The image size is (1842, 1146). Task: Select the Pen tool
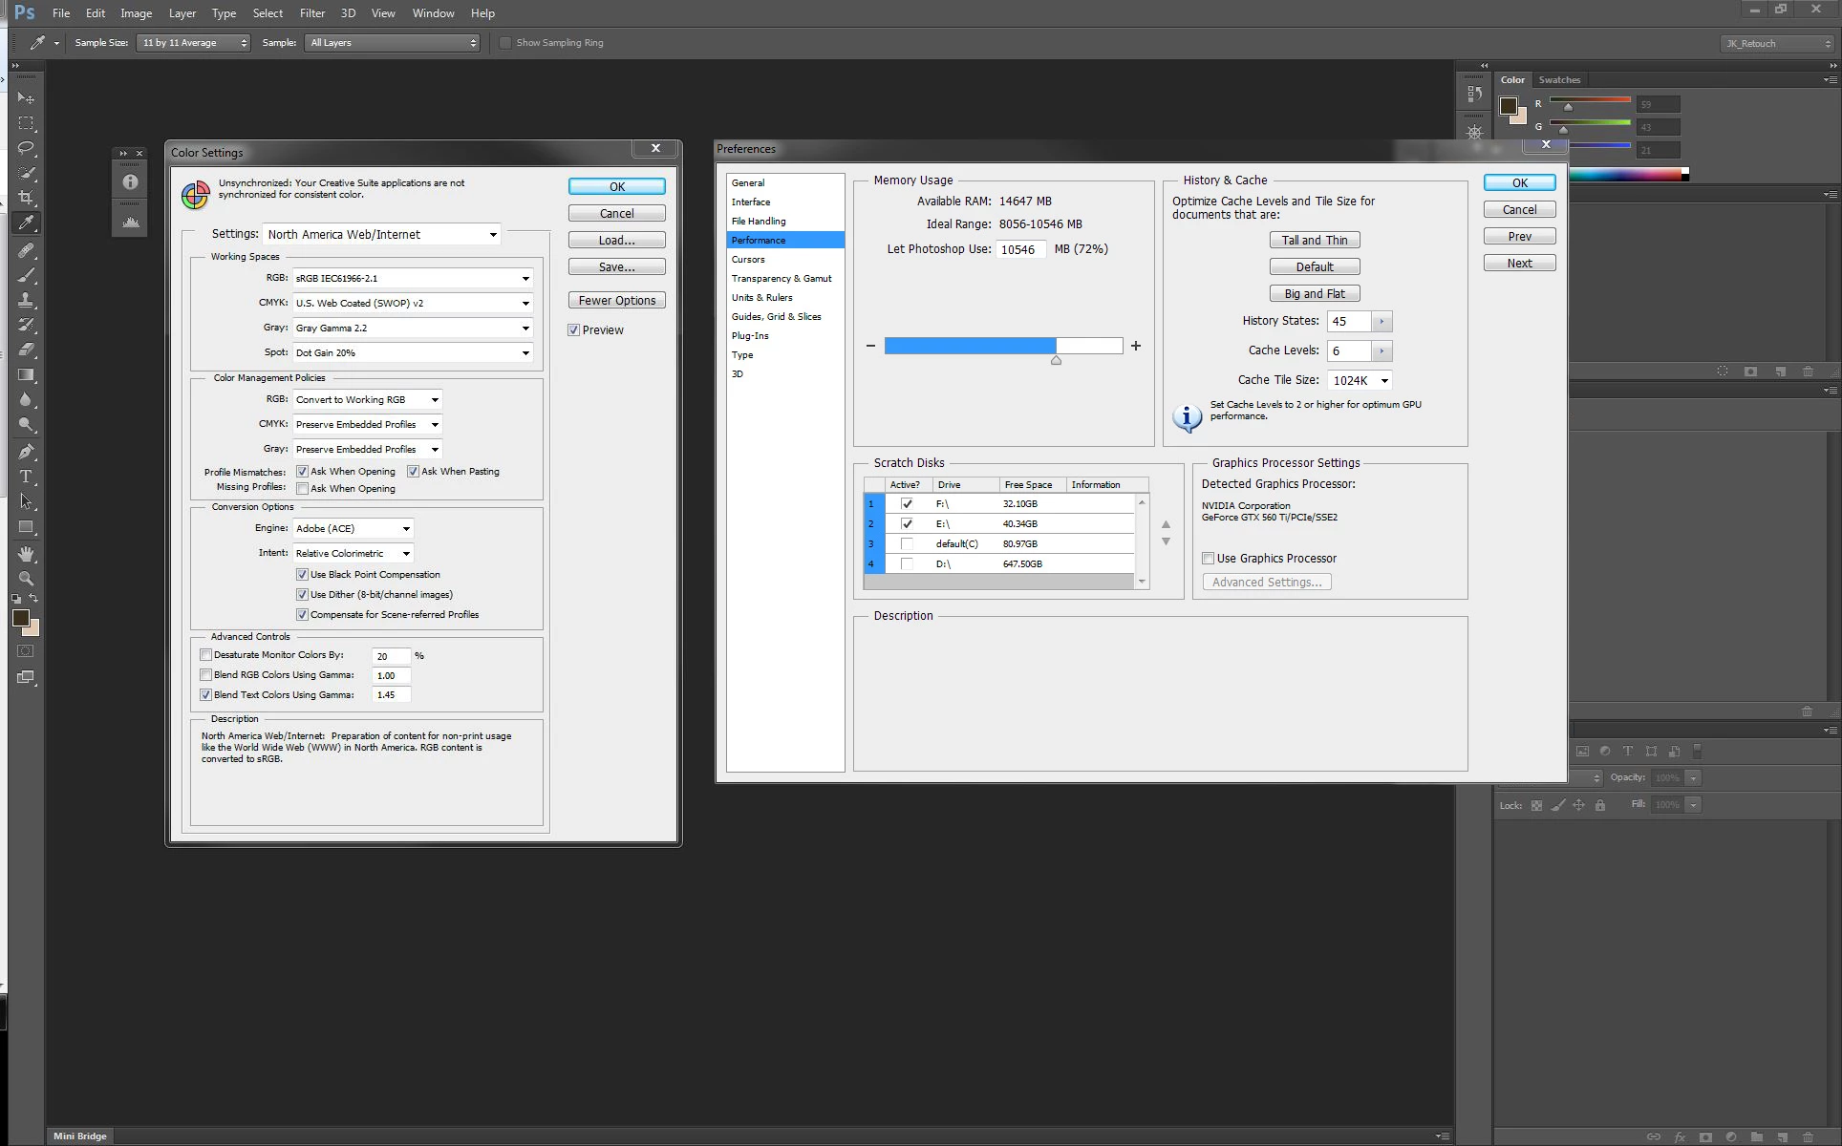(26, 451)
